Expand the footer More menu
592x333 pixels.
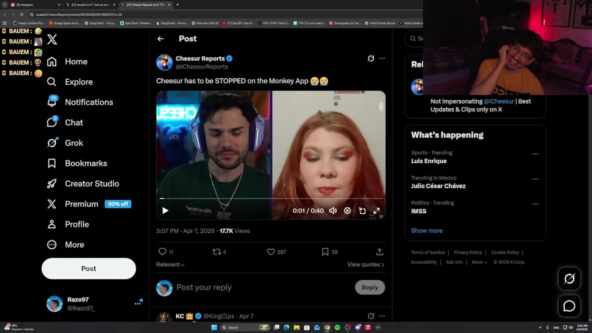pos(480,262)
